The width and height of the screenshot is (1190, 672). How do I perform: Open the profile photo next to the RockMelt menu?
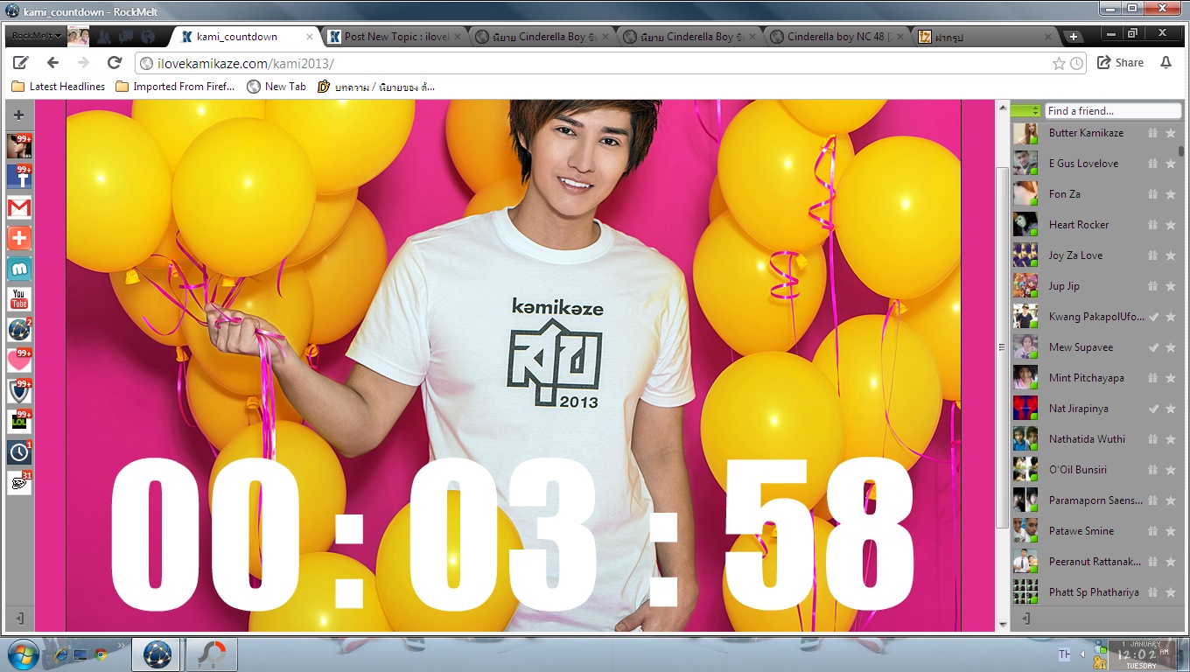pyautogui.click(x=79, y=37)
